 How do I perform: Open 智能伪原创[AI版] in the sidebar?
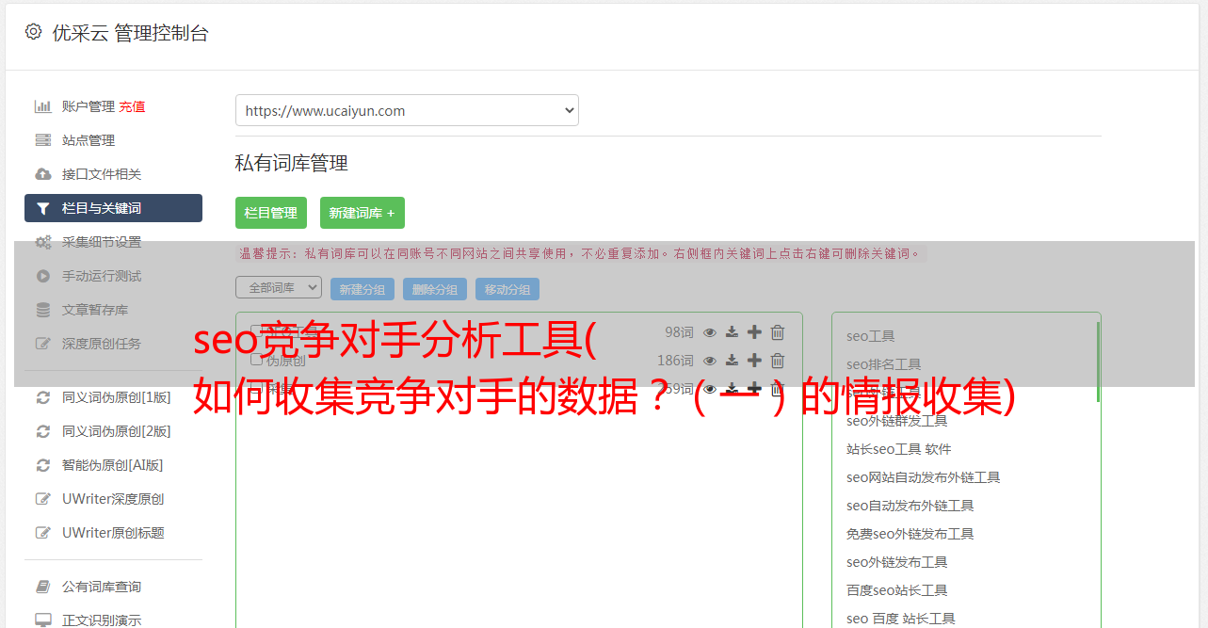coord(113,465)
